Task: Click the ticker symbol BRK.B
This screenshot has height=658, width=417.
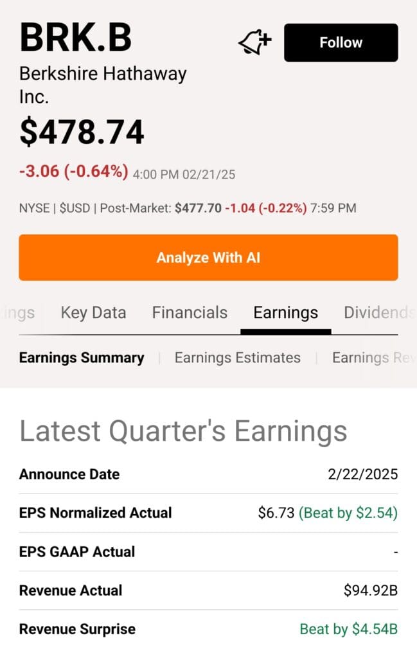Action: (76, 40)
